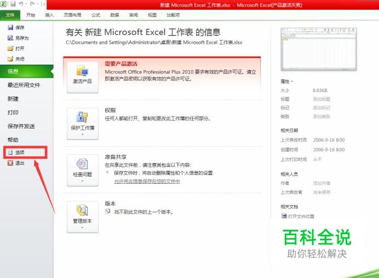The image size is (379, 278).
Task: Switch to the Formulas (公式) tab
Action: point(96,15)
